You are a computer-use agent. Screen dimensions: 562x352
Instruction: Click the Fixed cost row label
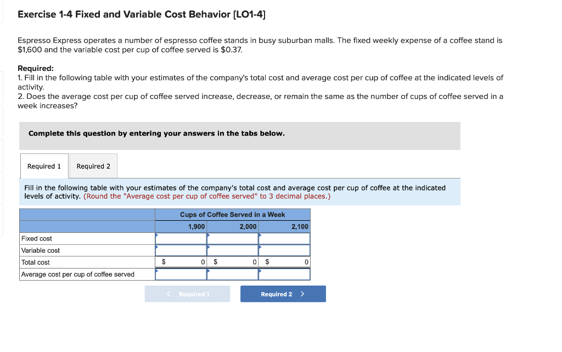click(37, 238)
